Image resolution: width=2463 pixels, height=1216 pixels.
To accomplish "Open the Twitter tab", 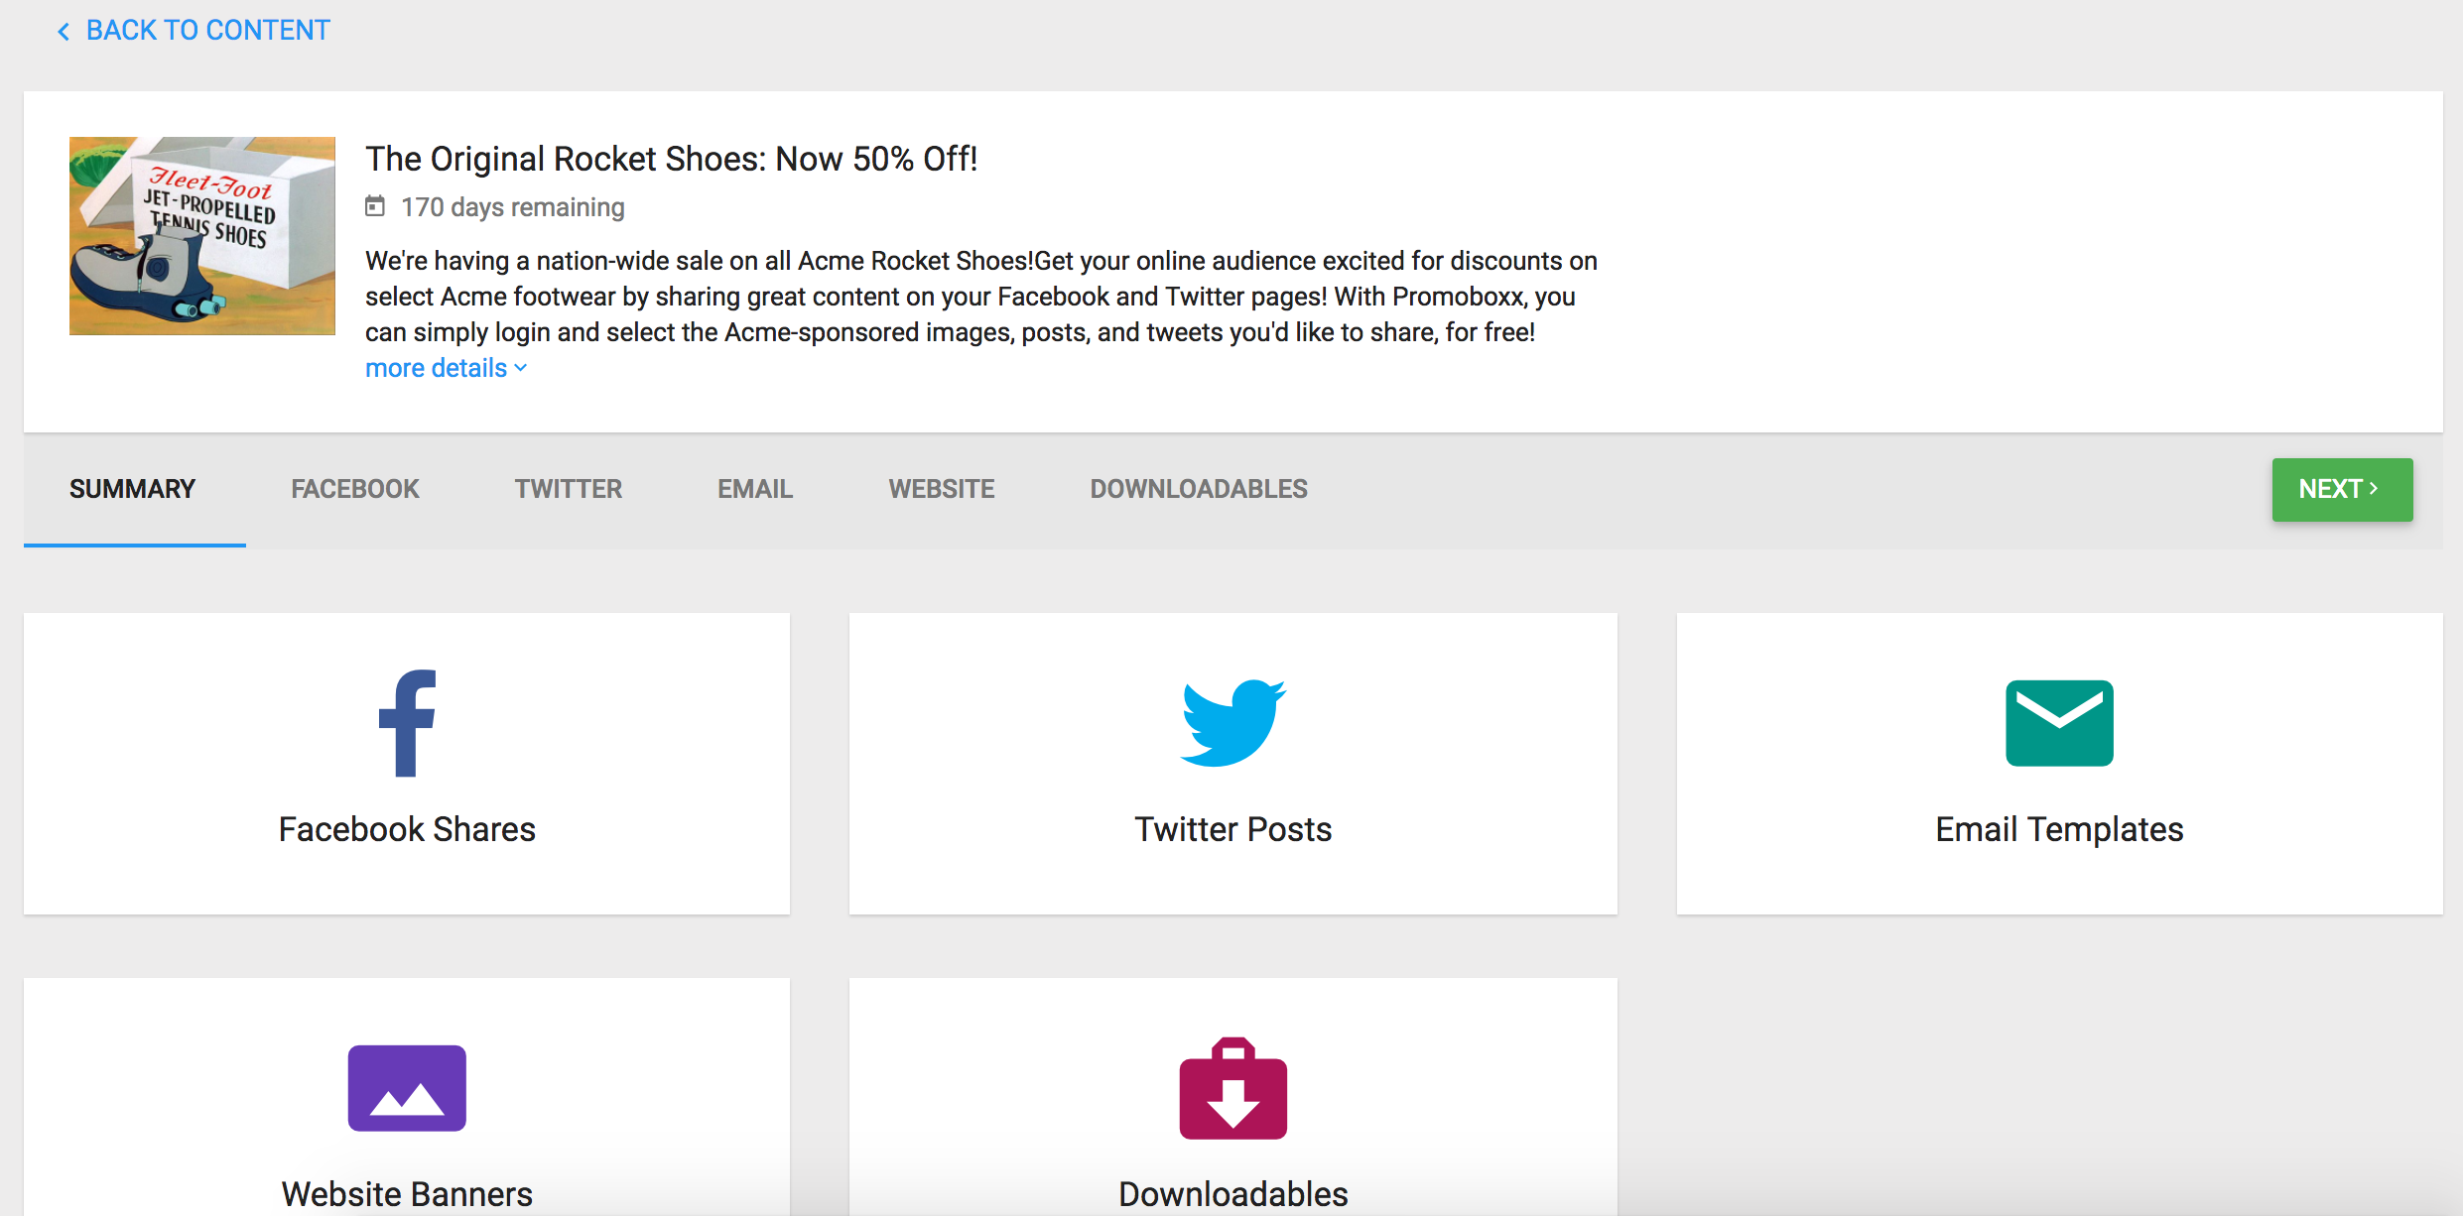I will pyautogui.click(x=569, y=489).
